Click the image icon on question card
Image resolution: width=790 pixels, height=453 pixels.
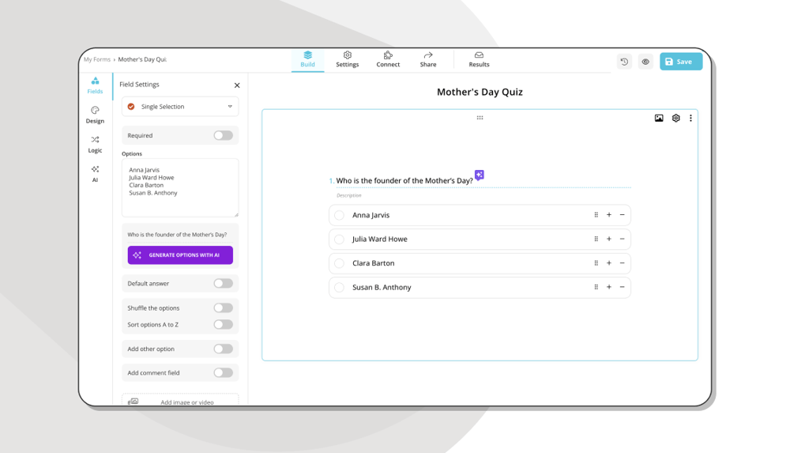click(659, 119)
